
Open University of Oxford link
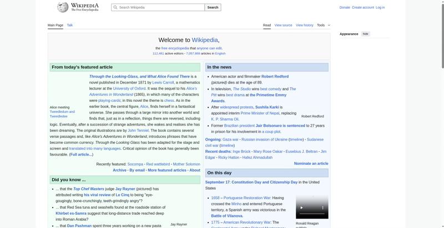click(129, 89)
